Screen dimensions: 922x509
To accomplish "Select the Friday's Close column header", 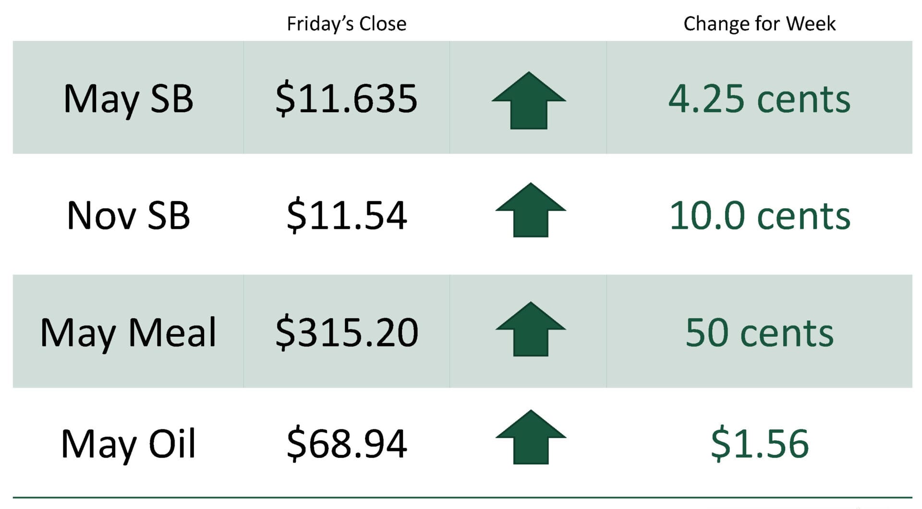I will [x=346, y=24].
